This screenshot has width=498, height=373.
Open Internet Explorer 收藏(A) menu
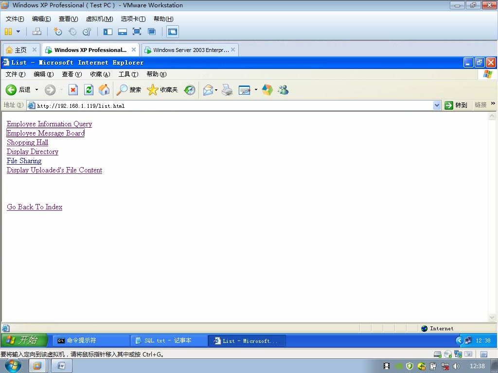(100, 74)
